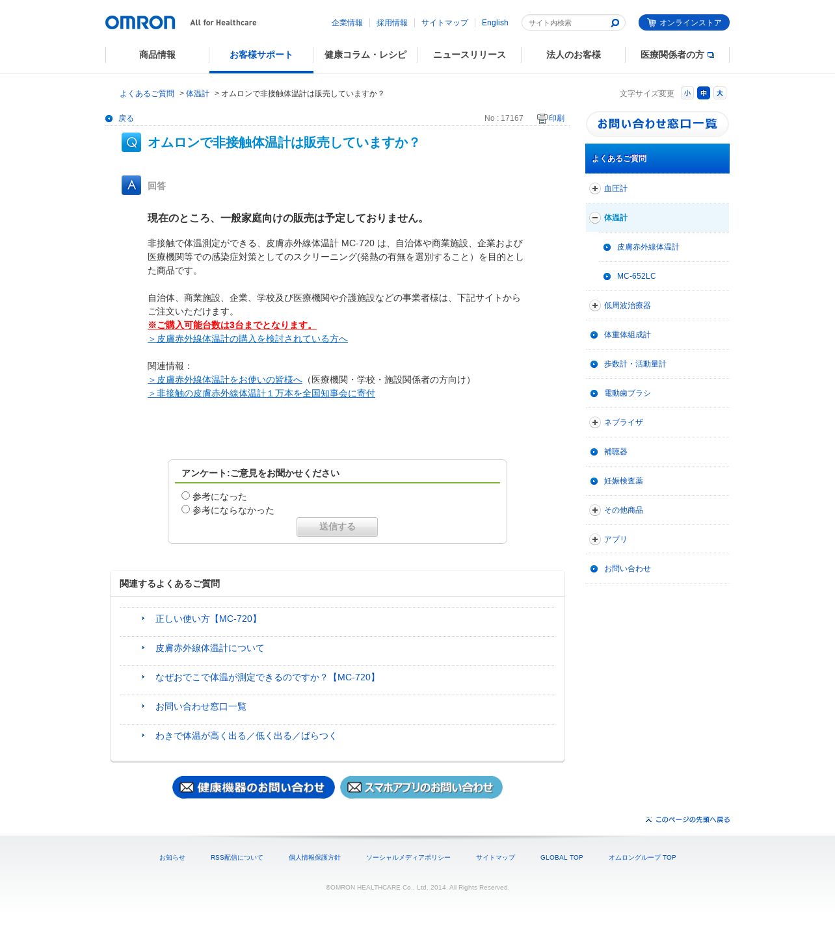Expand the アプリ category
This screenshot has width=835, height=937.
point(594,539)
